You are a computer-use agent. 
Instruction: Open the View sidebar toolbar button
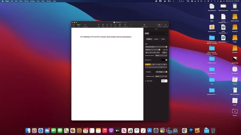coord(73,25)
